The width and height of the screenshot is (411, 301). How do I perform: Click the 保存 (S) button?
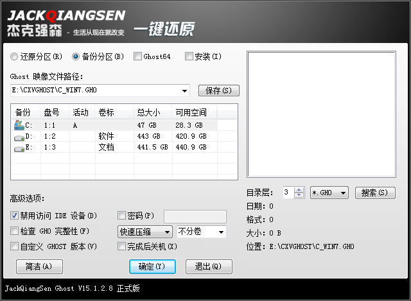pyautogui.click(x=219, y=90)
